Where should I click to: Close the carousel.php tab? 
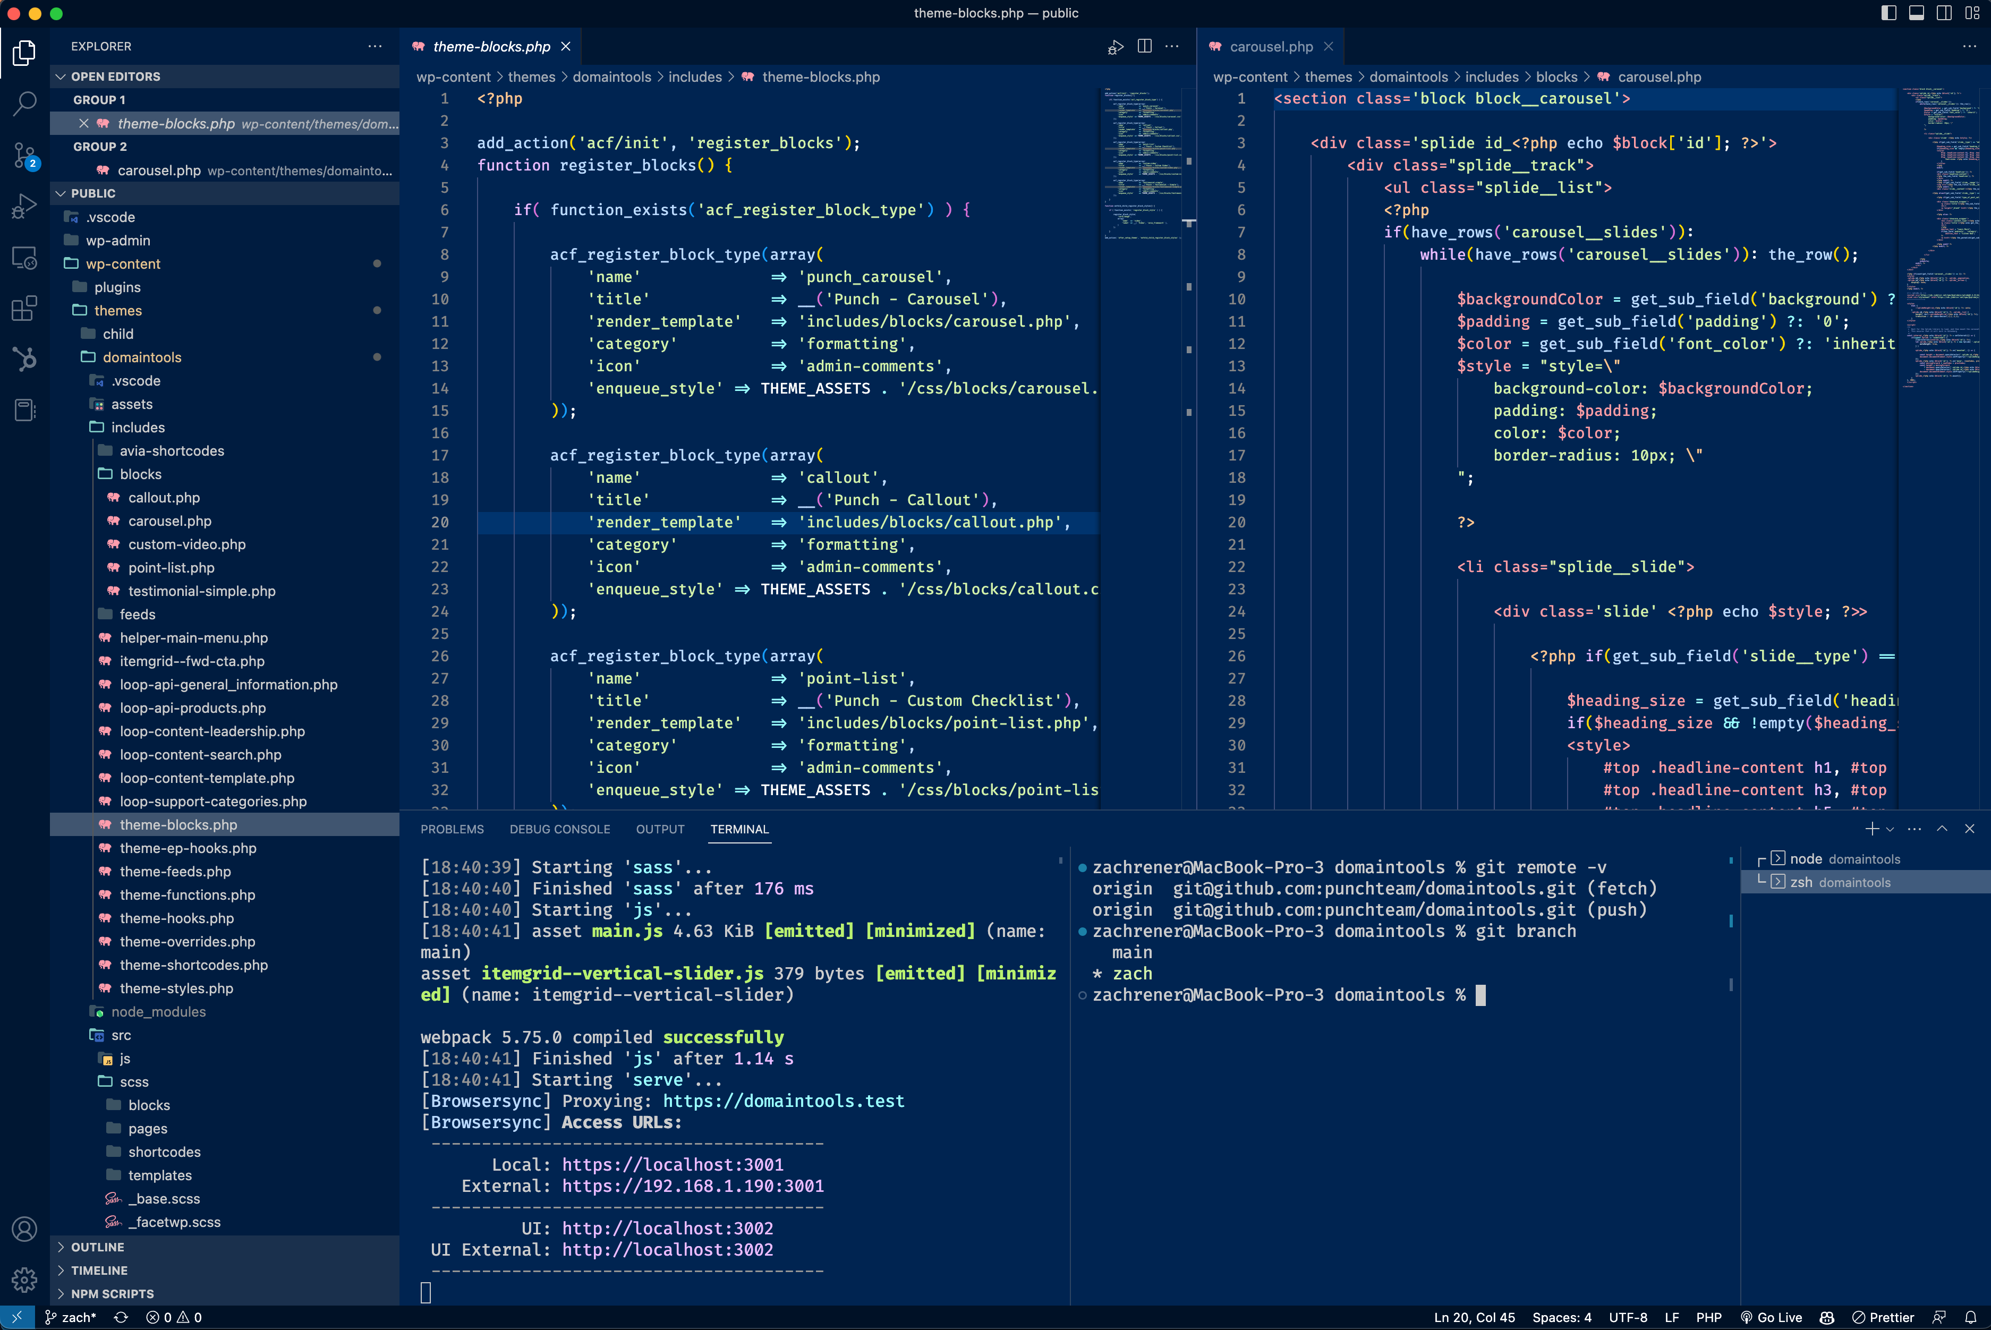(x=1329, y=47)
